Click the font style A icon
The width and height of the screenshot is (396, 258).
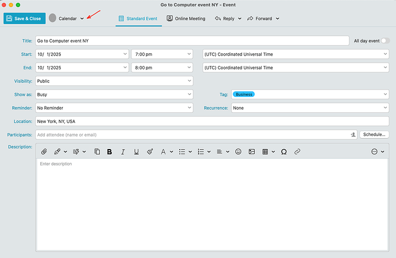[x=163, y=151]
